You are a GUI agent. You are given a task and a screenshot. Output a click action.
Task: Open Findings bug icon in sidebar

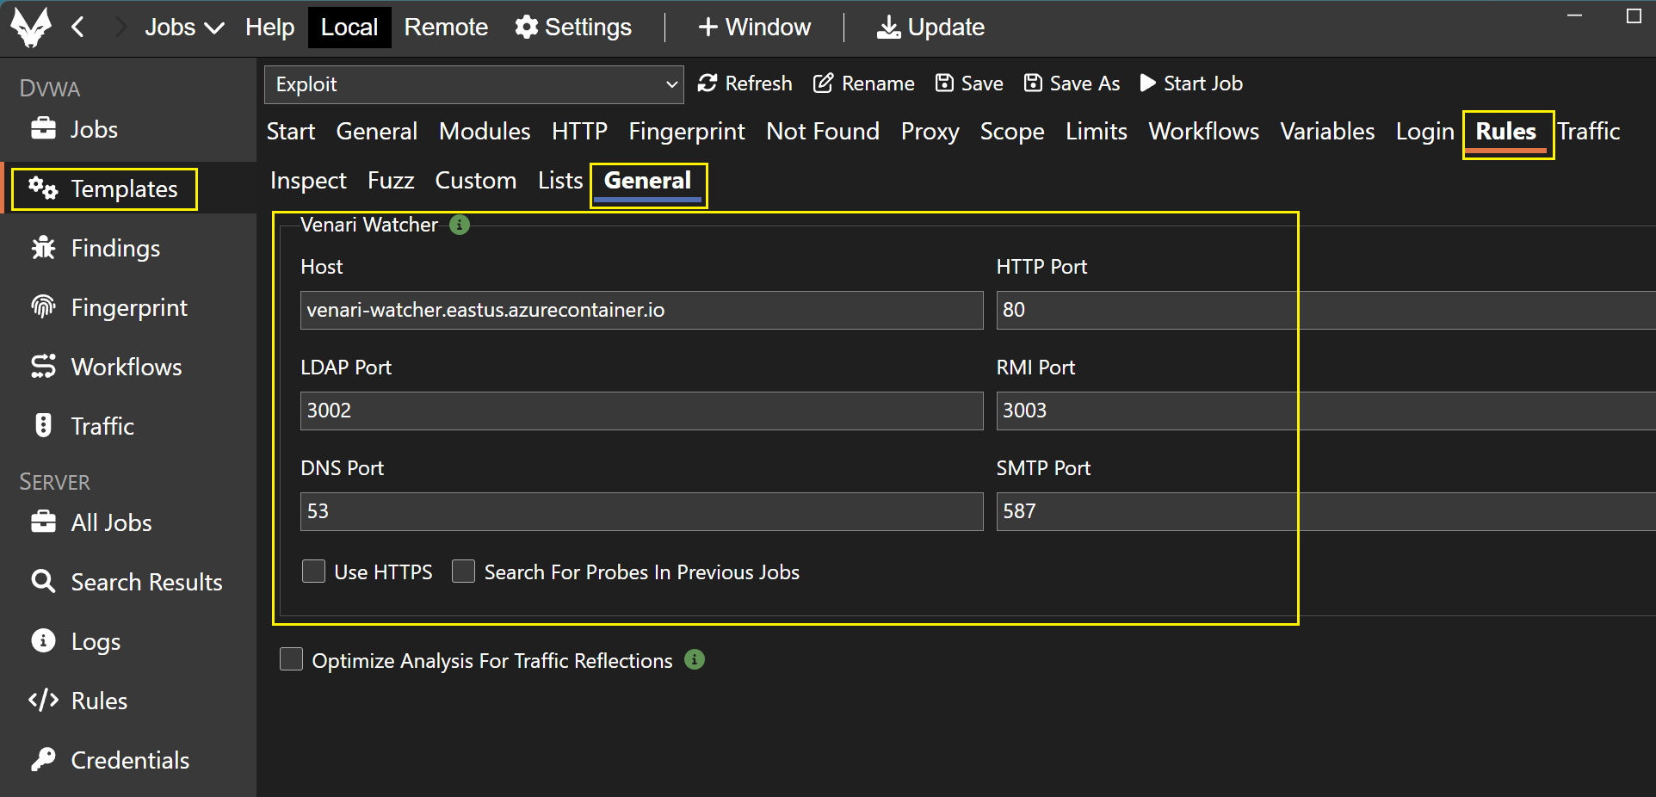43,247
